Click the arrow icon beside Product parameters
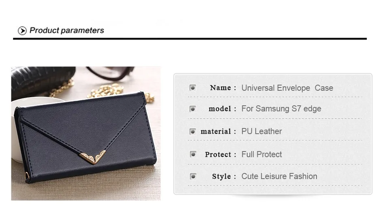The height and width of the screenshot is (222, 385). point(22,31)
